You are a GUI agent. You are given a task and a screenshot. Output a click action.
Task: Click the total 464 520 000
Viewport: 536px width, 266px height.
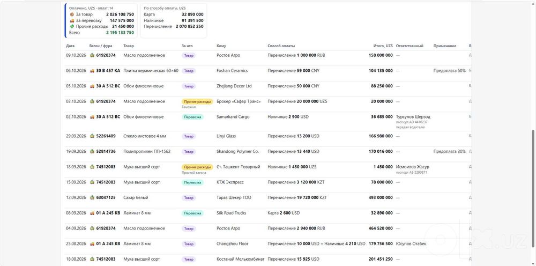(382, 228)
